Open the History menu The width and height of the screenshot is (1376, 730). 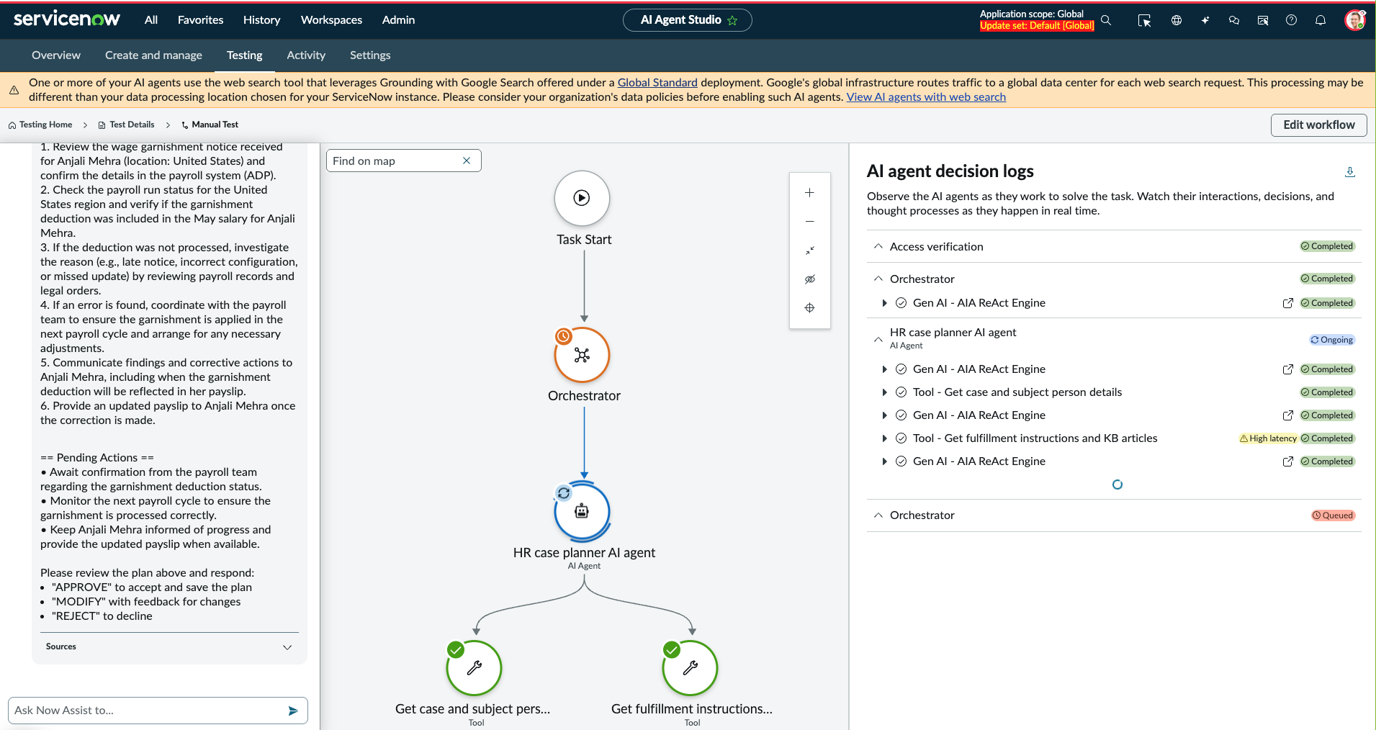click(x=261, y=20)
